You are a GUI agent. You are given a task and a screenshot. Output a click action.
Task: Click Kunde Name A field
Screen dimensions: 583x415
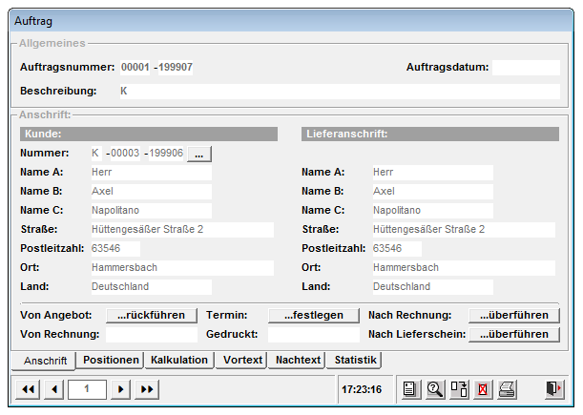click(152, 173)
